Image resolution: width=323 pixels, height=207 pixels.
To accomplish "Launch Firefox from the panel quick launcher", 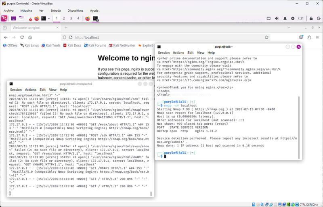I will (37, 19).
